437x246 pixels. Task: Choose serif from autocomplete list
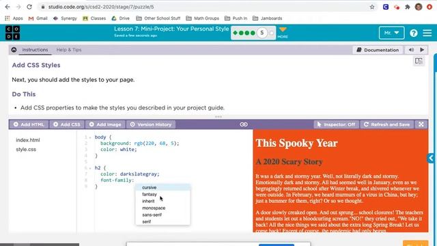pyautogui.click(x=163, y=221)
